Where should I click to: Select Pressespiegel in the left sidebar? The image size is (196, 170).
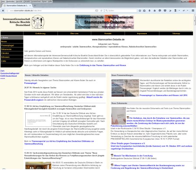(12, 45)
